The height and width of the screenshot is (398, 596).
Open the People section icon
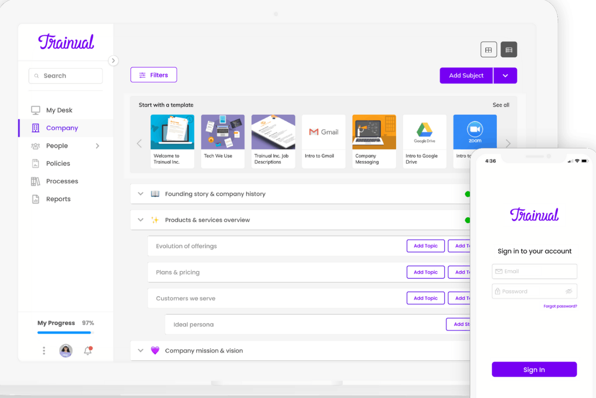35,146
